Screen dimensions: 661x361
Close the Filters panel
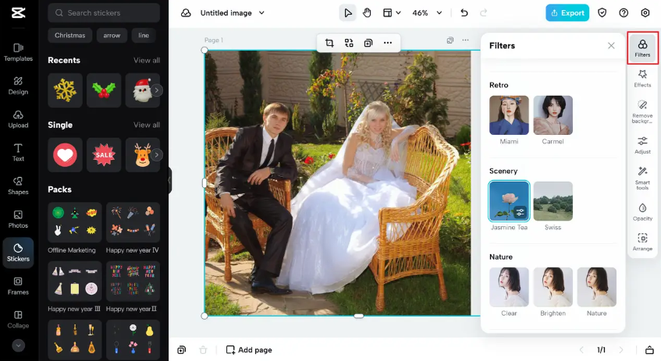[611, 45]
